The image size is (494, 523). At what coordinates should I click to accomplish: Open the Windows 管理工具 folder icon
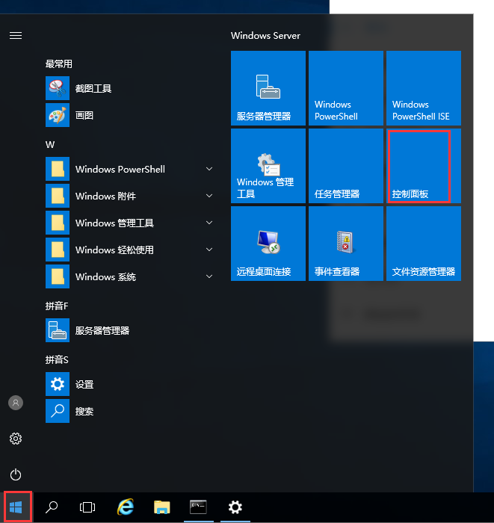point(58,223)
